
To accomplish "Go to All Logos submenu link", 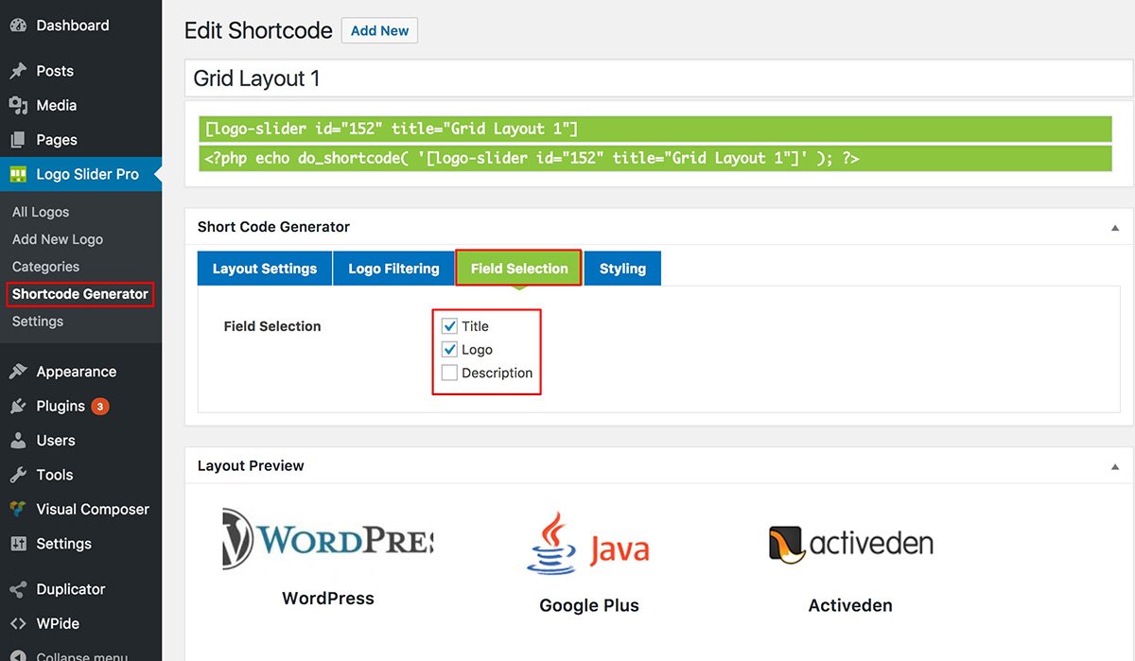I will (41, 212).
